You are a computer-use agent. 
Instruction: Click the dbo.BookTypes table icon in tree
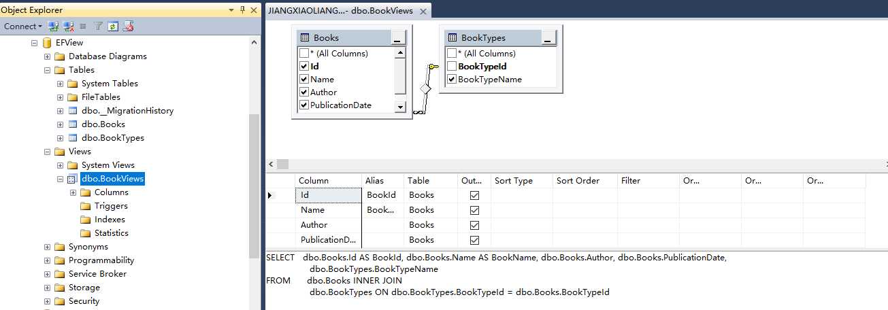point(73,138)
